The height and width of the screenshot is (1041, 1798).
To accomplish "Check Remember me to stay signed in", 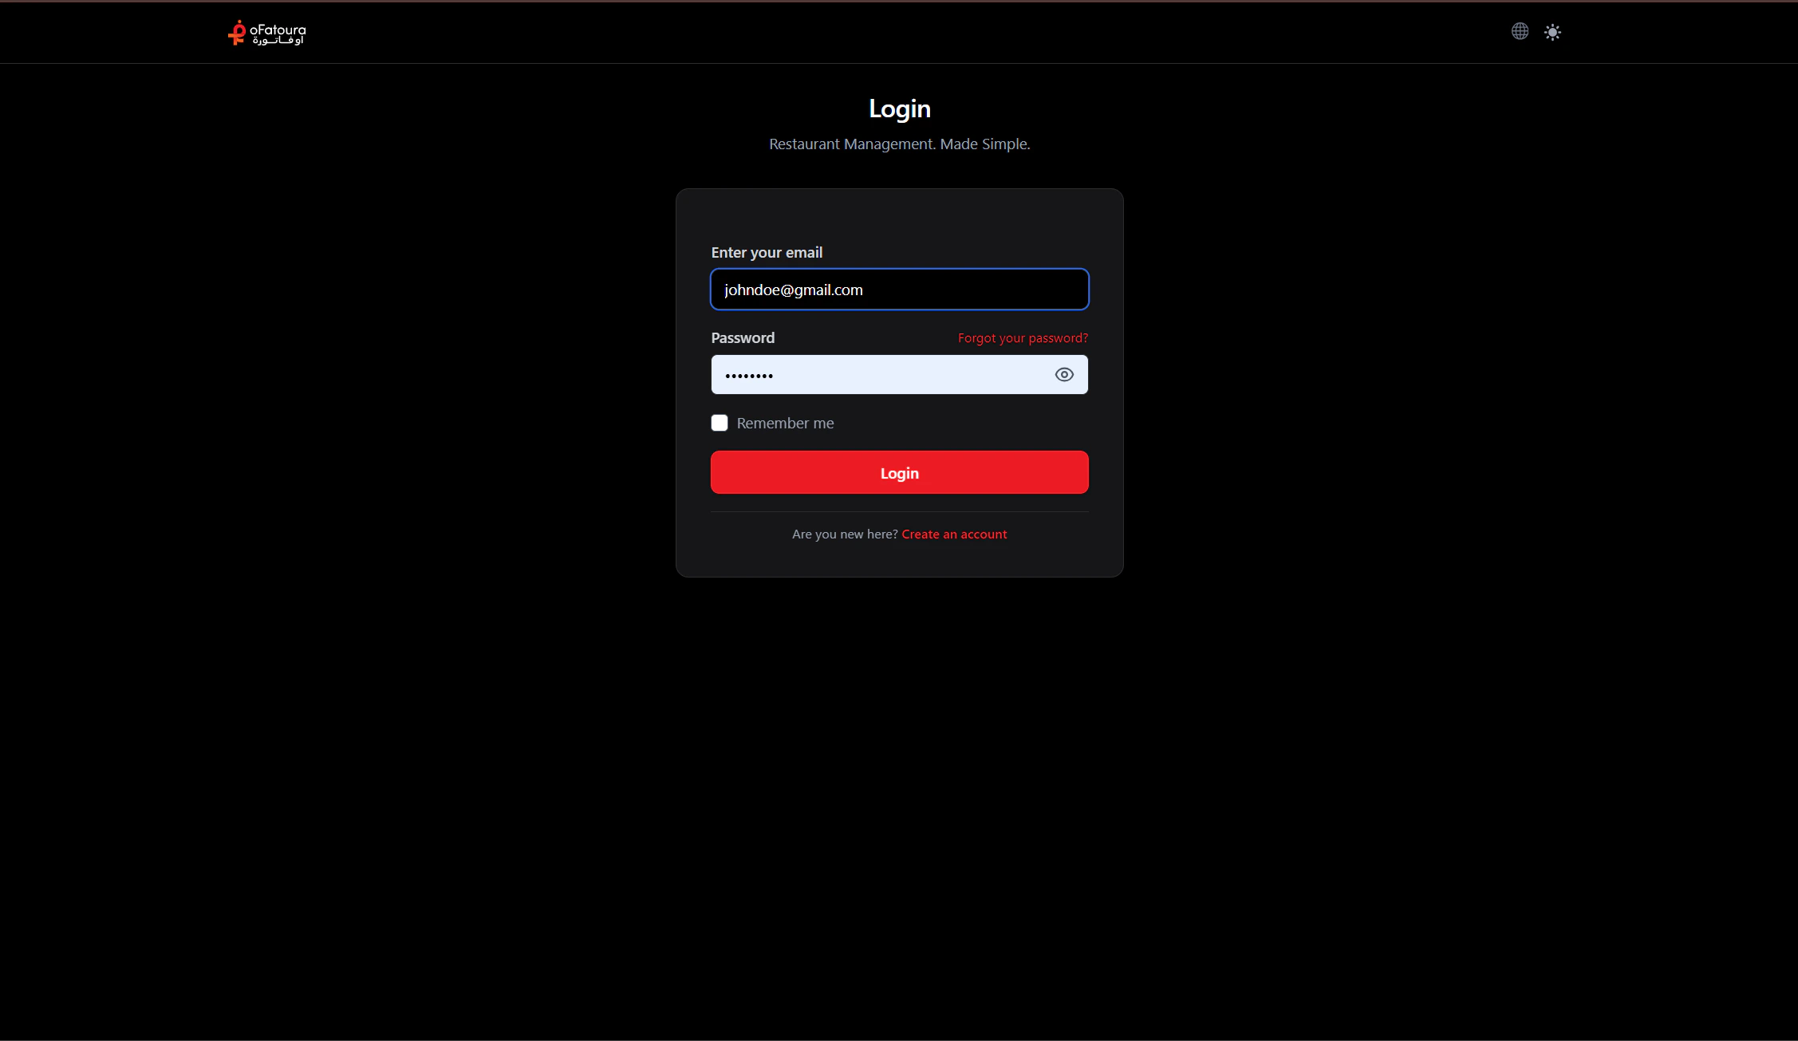I will pyautogui.click(x=720, y=423).
